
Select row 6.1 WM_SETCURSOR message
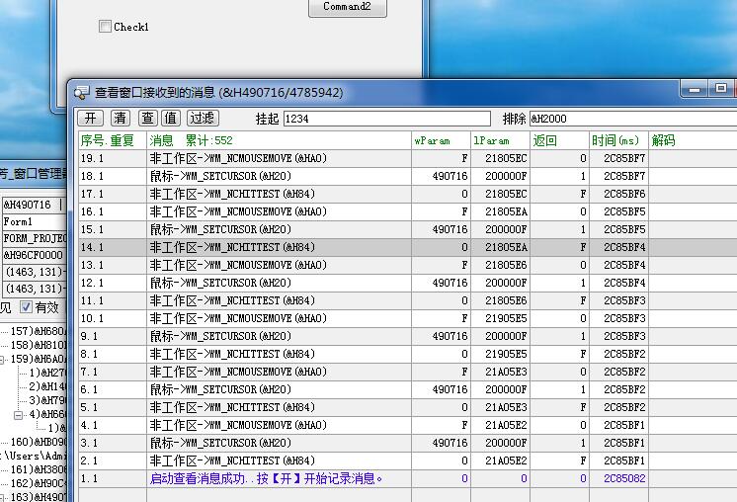pyautogui.click(x=407, y=389)
